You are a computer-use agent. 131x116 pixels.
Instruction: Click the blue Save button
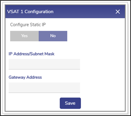[70, 103]
